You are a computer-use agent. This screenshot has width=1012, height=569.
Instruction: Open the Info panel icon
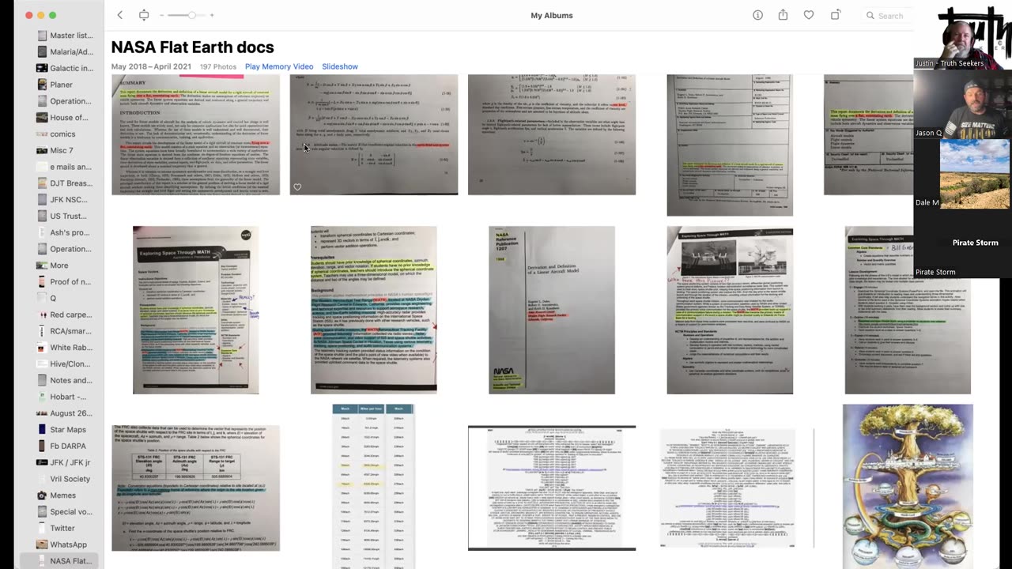tap(757, 15)
